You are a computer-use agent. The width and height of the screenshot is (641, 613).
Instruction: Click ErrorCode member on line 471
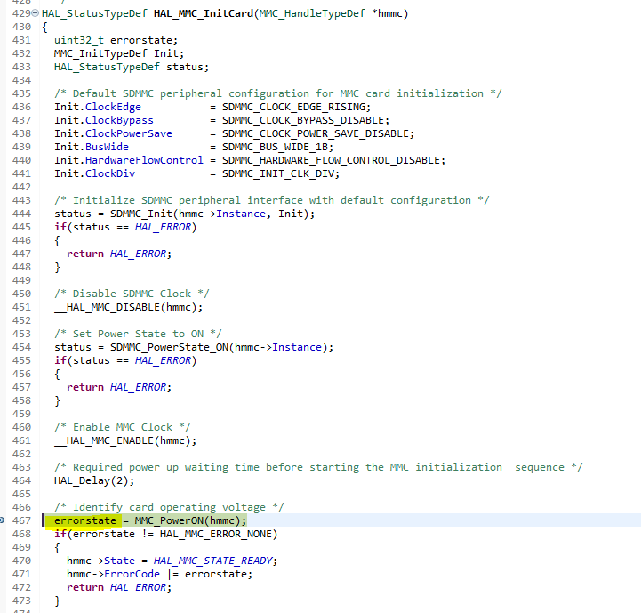132,574
